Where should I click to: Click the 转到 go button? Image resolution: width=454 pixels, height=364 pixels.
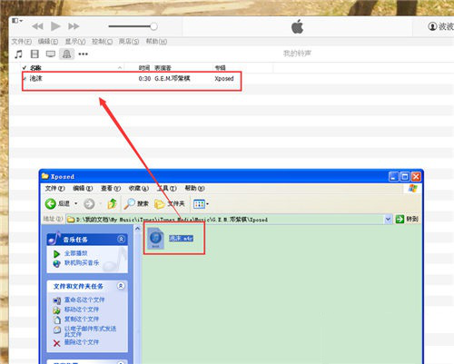click(407, 219)
